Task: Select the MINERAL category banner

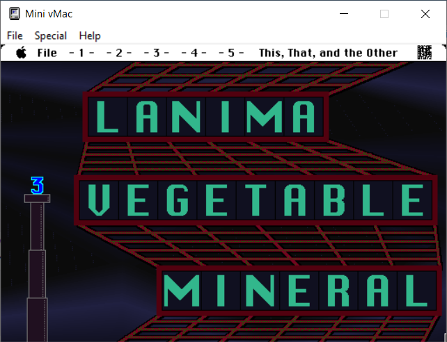Action: click(x=299, y=291)
